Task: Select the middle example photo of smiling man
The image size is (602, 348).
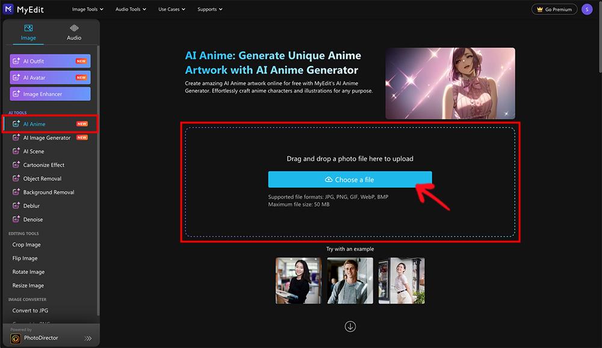Action: [x=350, y=281]
